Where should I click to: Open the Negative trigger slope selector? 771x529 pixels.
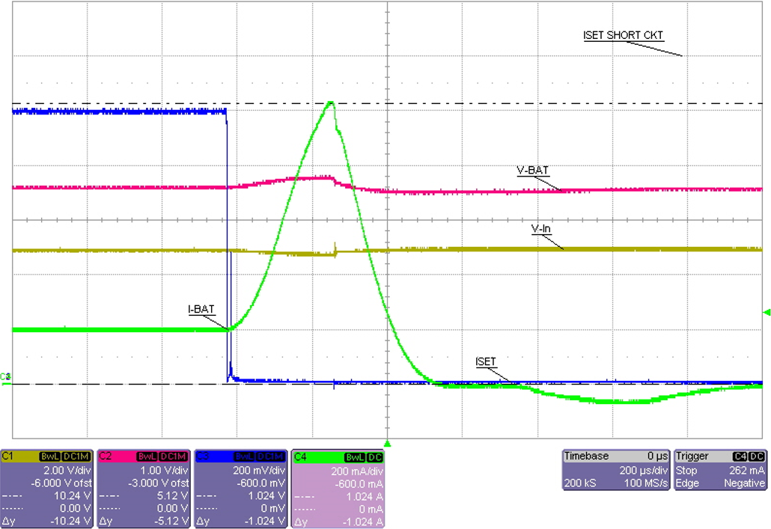tap(743, 483)
